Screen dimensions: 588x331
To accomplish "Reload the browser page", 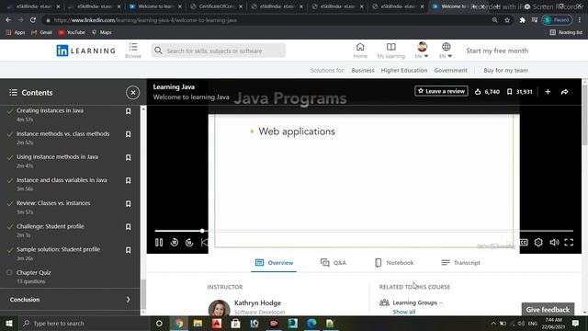I will (x=33, y=20).
